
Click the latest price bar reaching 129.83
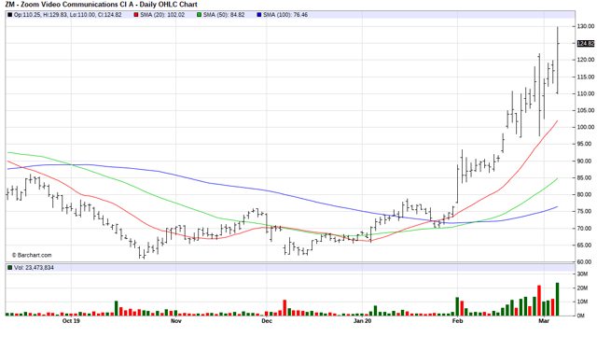(558, 60)
